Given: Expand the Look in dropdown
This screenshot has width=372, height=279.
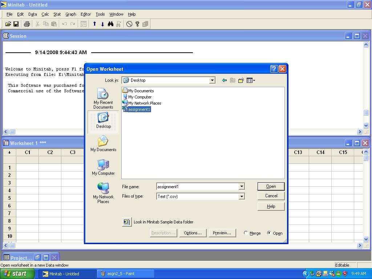Looking at the screenshot, I should [212, 80].
